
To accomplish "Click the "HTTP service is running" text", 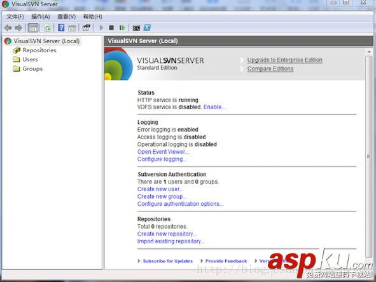I will tap(168, 100).
